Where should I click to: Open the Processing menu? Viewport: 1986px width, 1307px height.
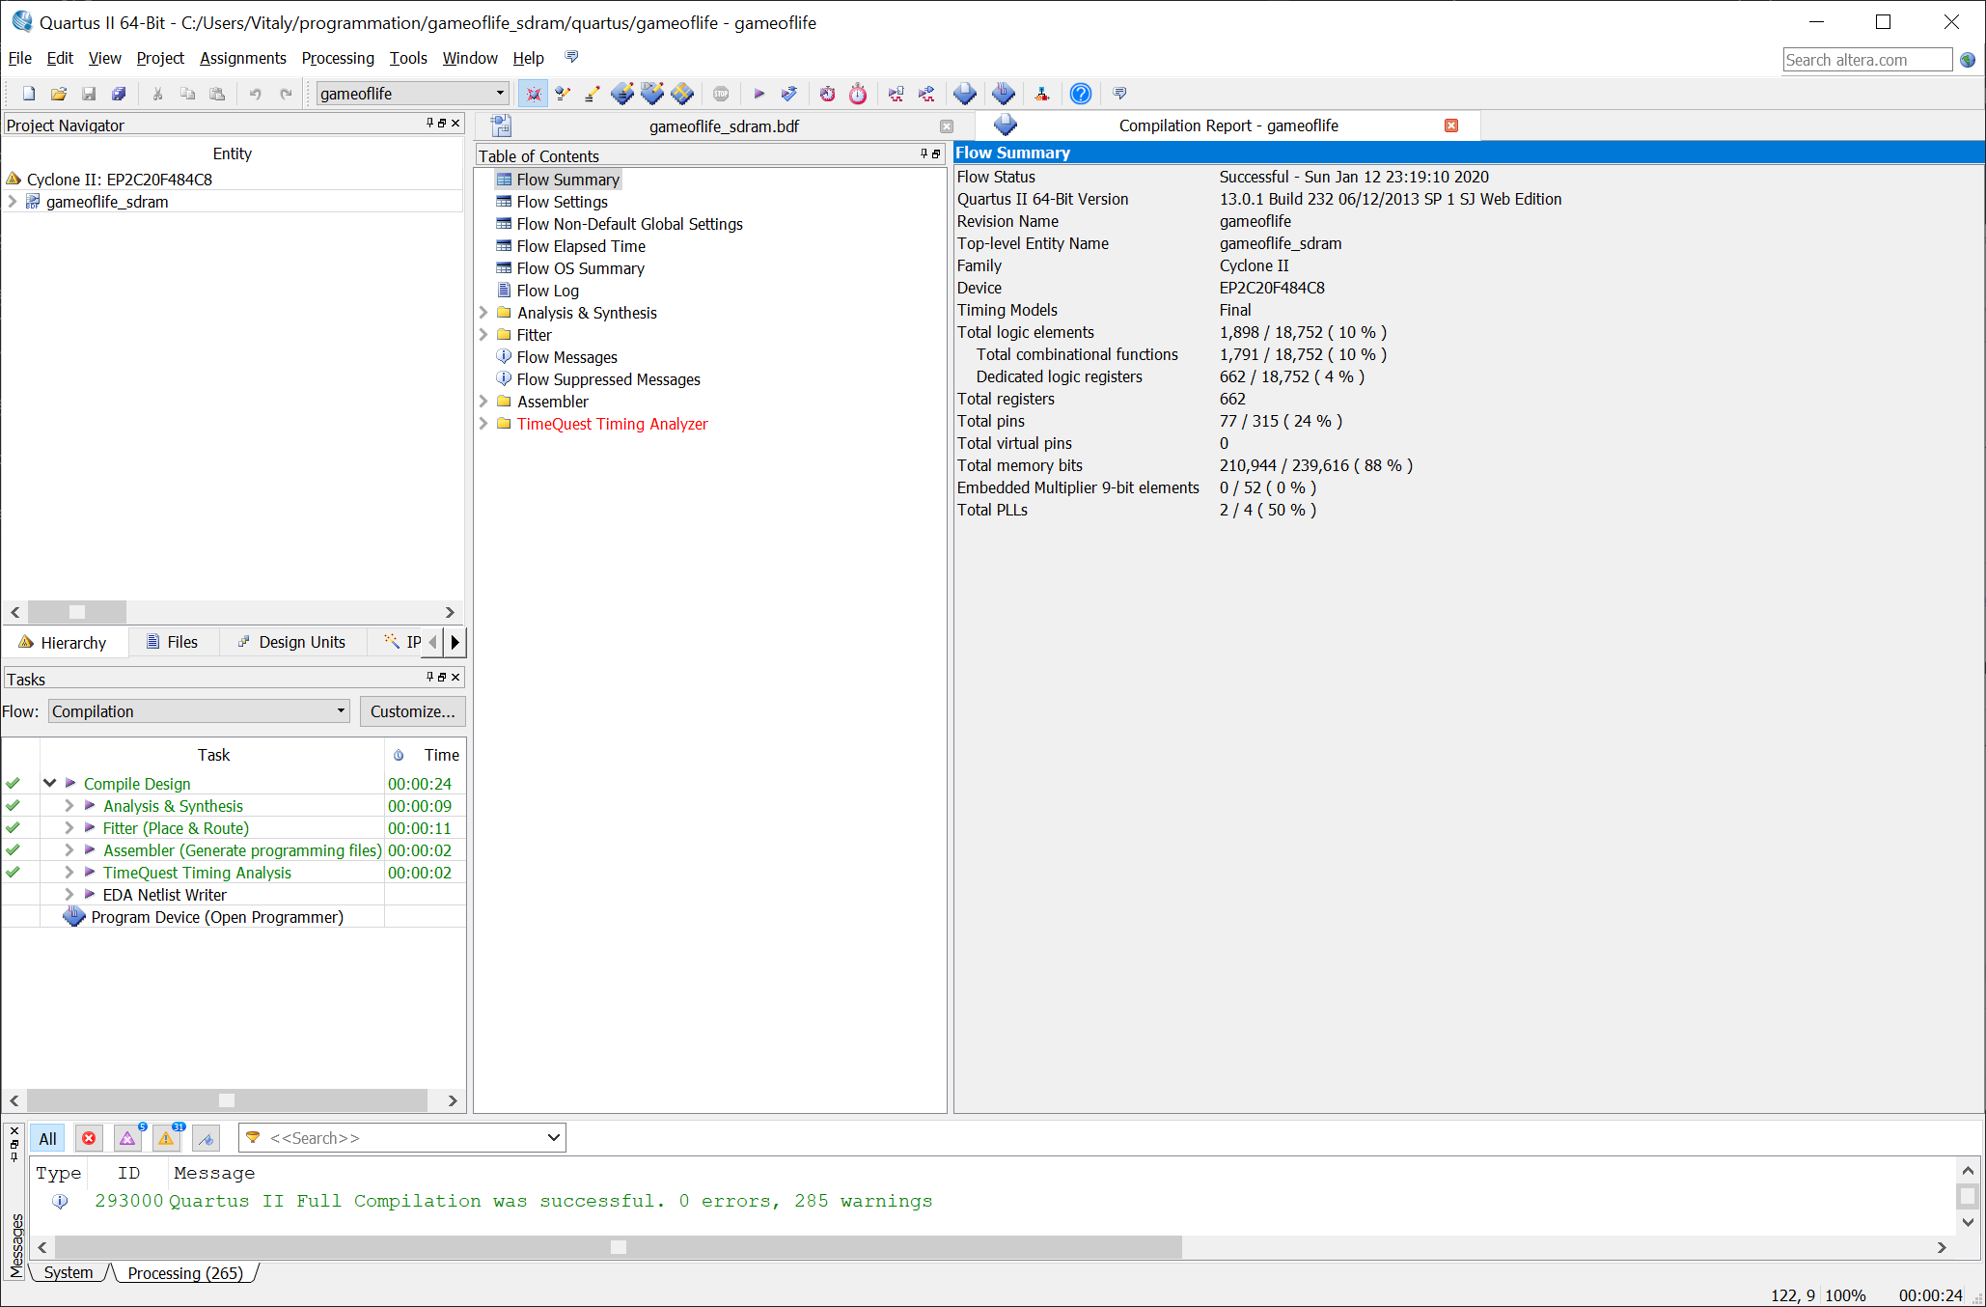(x=338, y=58)
